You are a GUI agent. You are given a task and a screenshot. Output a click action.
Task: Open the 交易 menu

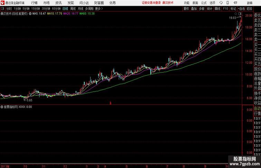point(112,3)
